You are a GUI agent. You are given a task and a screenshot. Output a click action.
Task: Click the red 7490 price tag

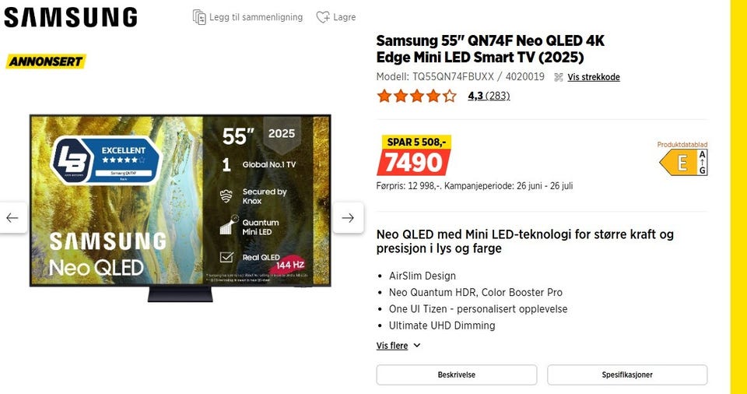tap(413, 162)
